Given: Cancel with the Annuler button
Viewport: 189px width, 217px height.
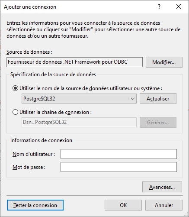Looking at the screenshot, I should 164,205.
